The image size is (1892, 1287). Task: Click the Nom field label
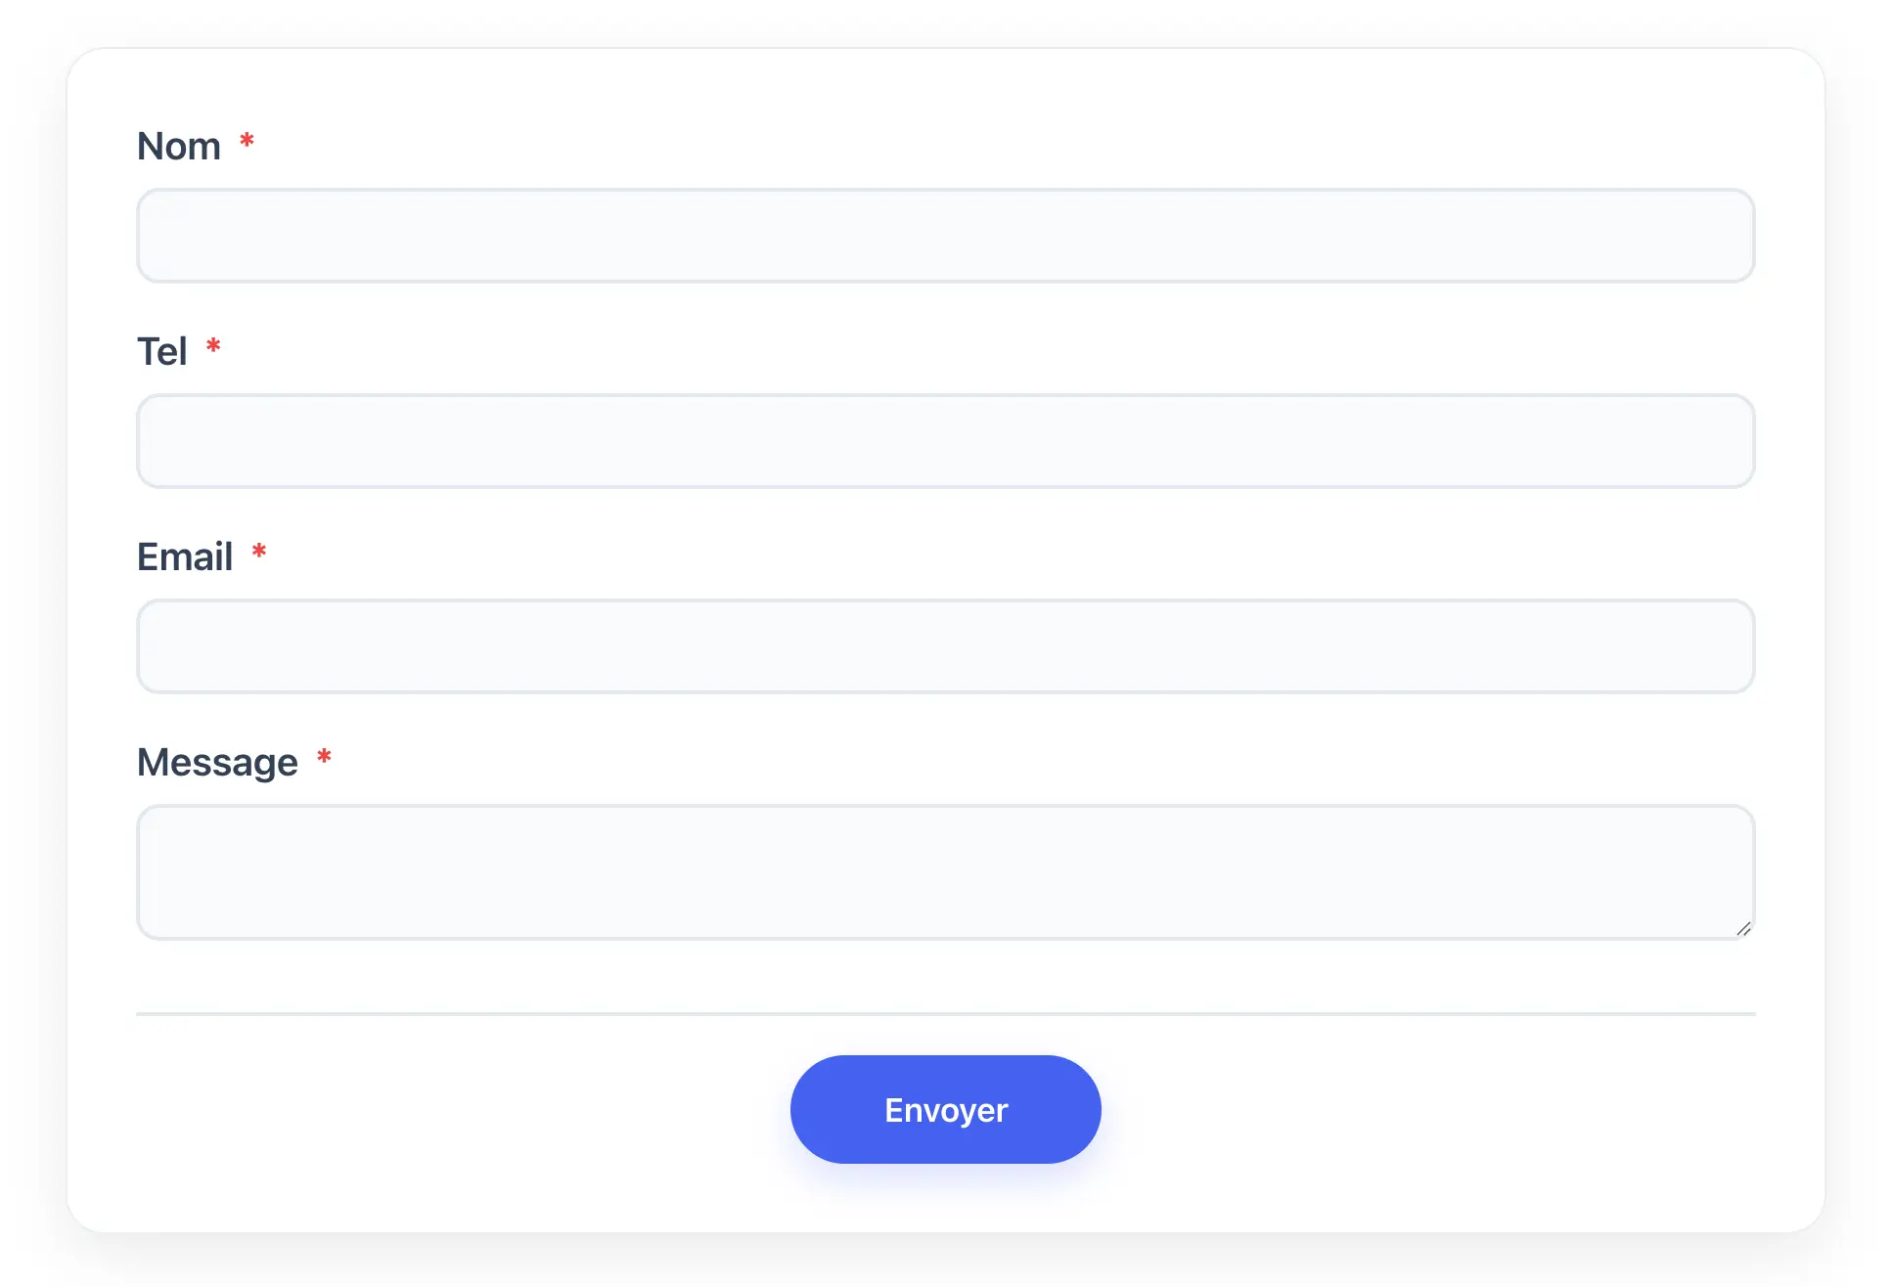179,147
